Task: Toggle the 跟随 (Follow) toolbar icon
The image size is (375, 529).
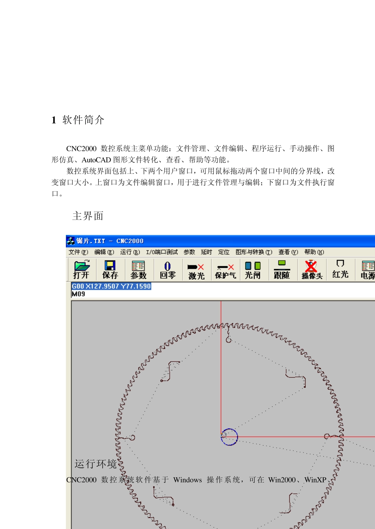Action: 282,270
